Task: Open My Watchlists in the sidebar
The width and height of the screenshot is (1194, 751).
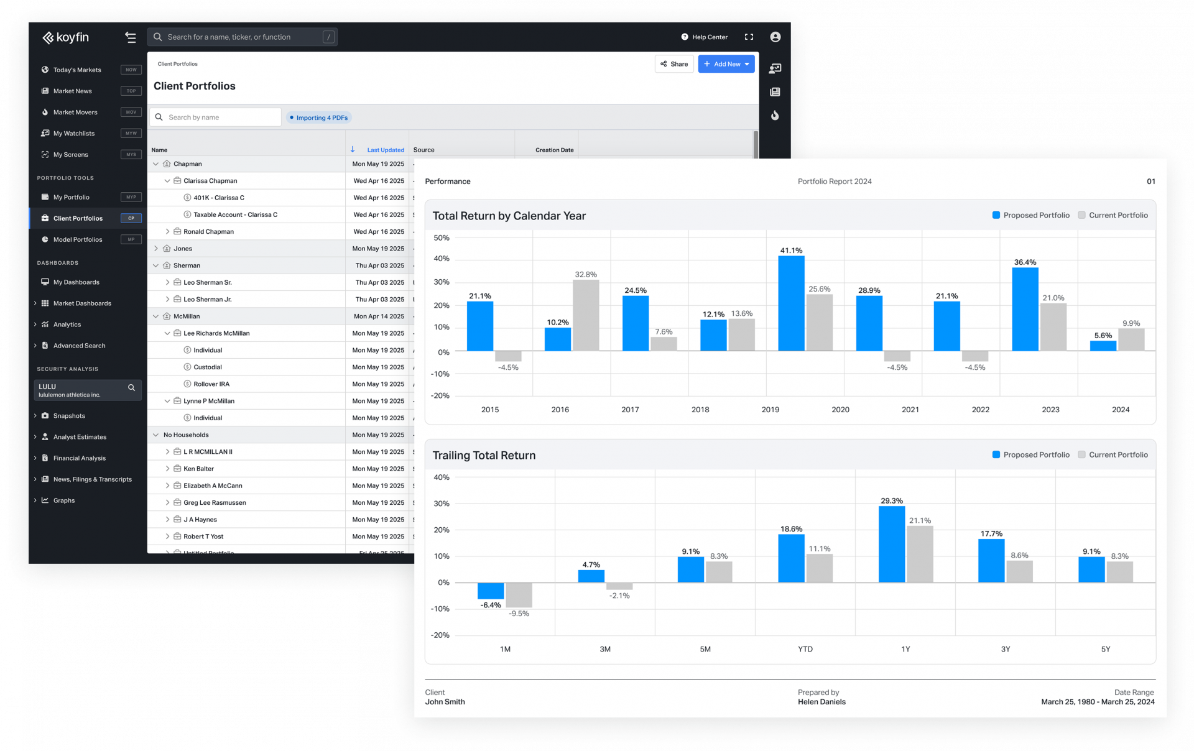Action: click(72, 133)
